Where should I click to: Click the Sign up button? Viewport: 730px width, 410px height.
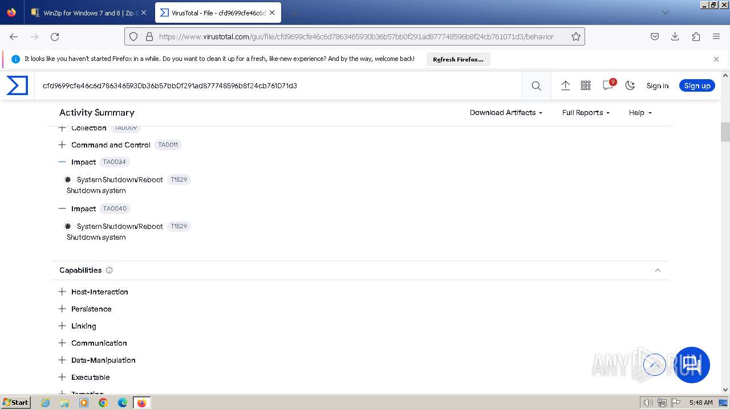point(697,85)
